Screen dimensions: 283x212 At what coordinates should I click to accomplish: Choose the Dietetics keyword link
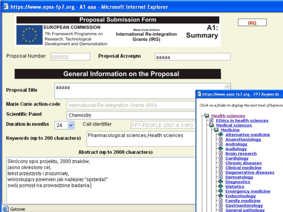235,186
